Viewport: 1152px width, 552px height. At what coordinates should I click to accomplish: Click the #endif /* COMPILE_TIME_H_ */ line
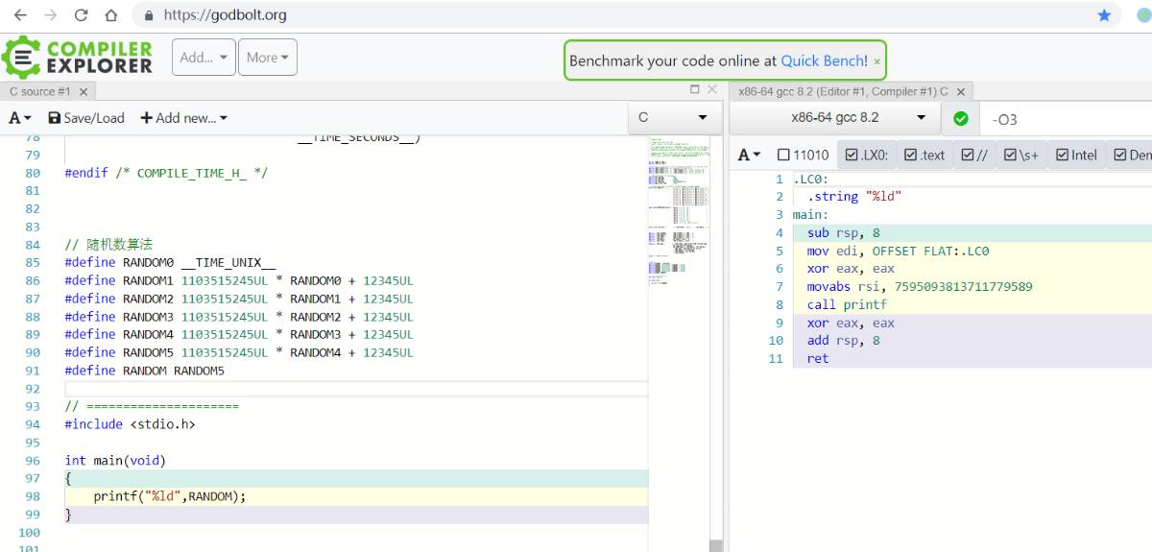tap(166, 173)
